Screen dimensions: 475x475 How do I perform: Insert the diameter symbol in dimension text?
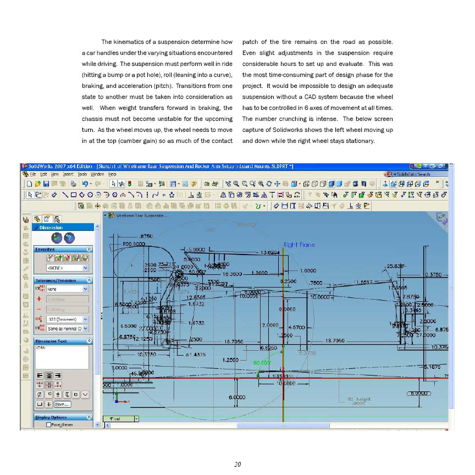[40, 394]
